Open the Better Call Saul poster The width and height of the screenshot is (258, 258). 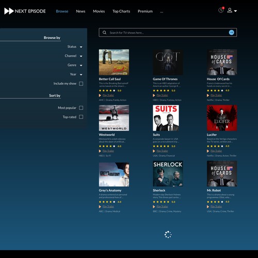pos(114,62)
